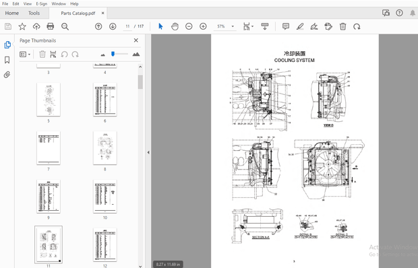418x268 pixels.
Task: Open the Attachments paperclip panel
Action: pyautogui.click(x=7, y=75)
